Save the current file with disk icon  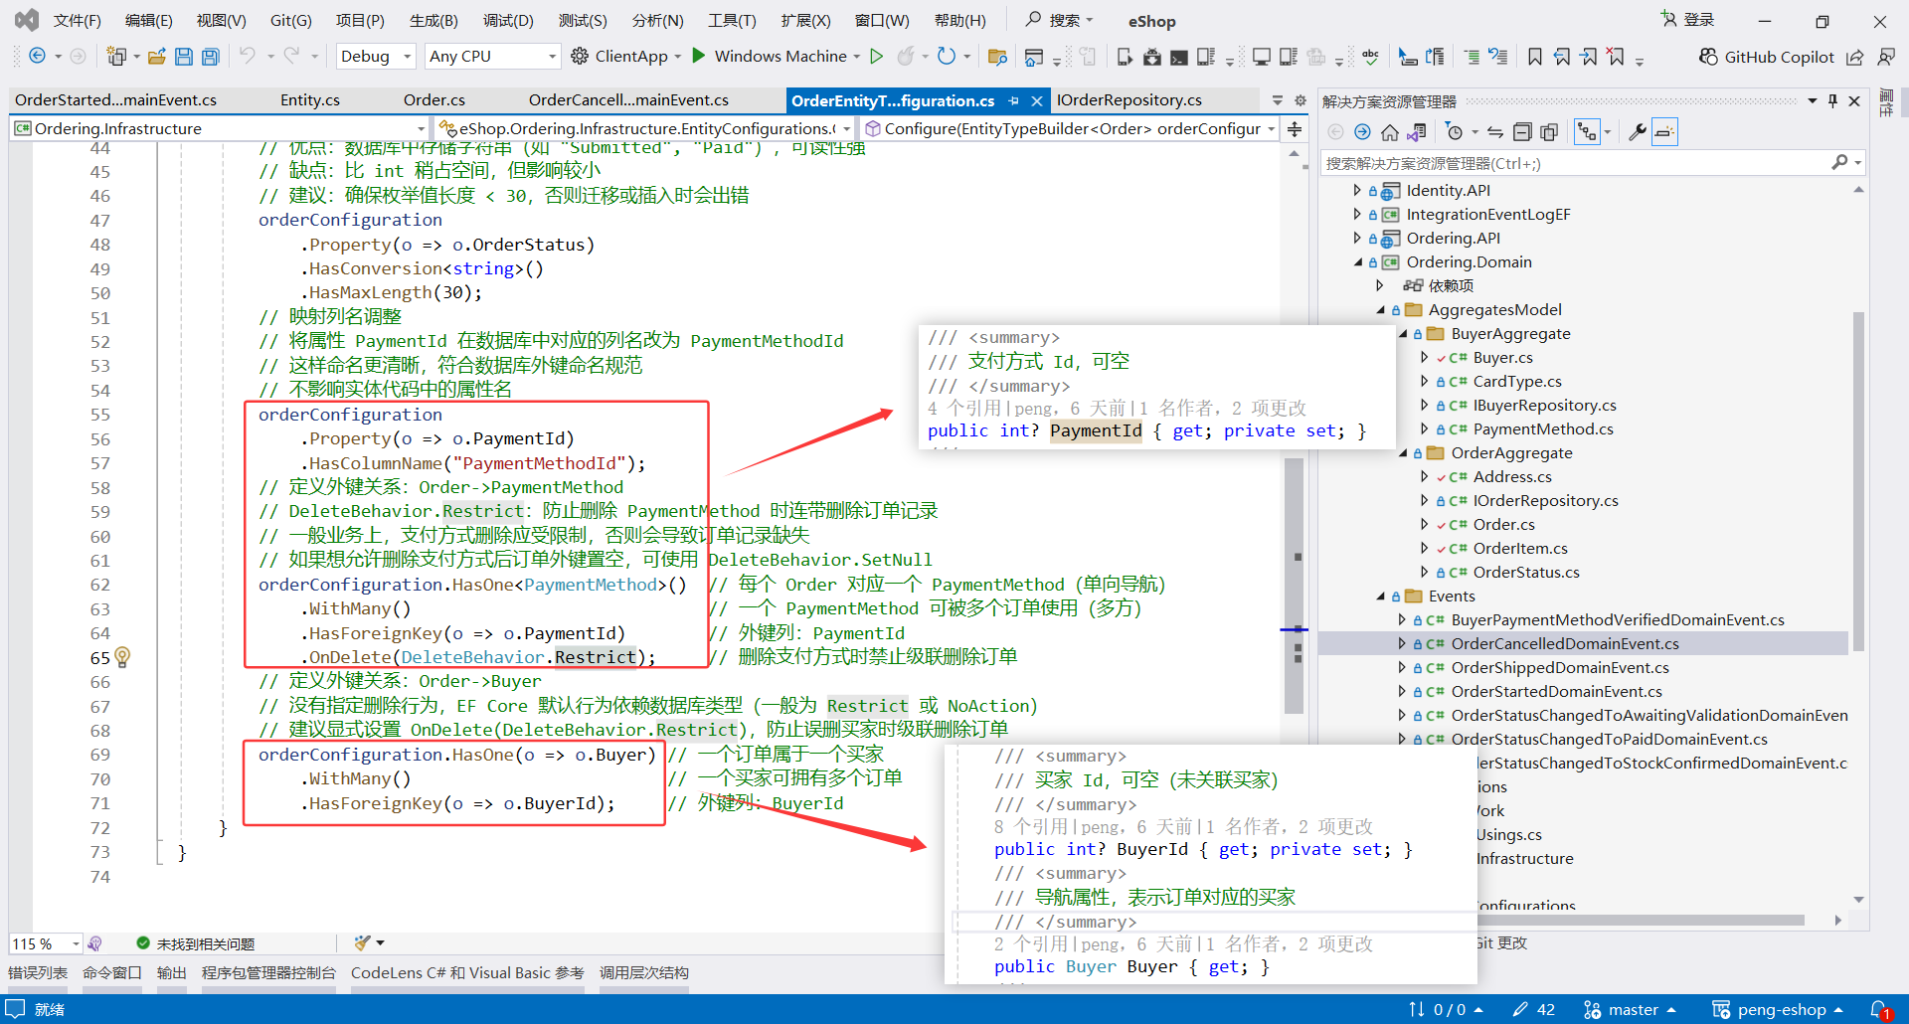coord(183,57)
